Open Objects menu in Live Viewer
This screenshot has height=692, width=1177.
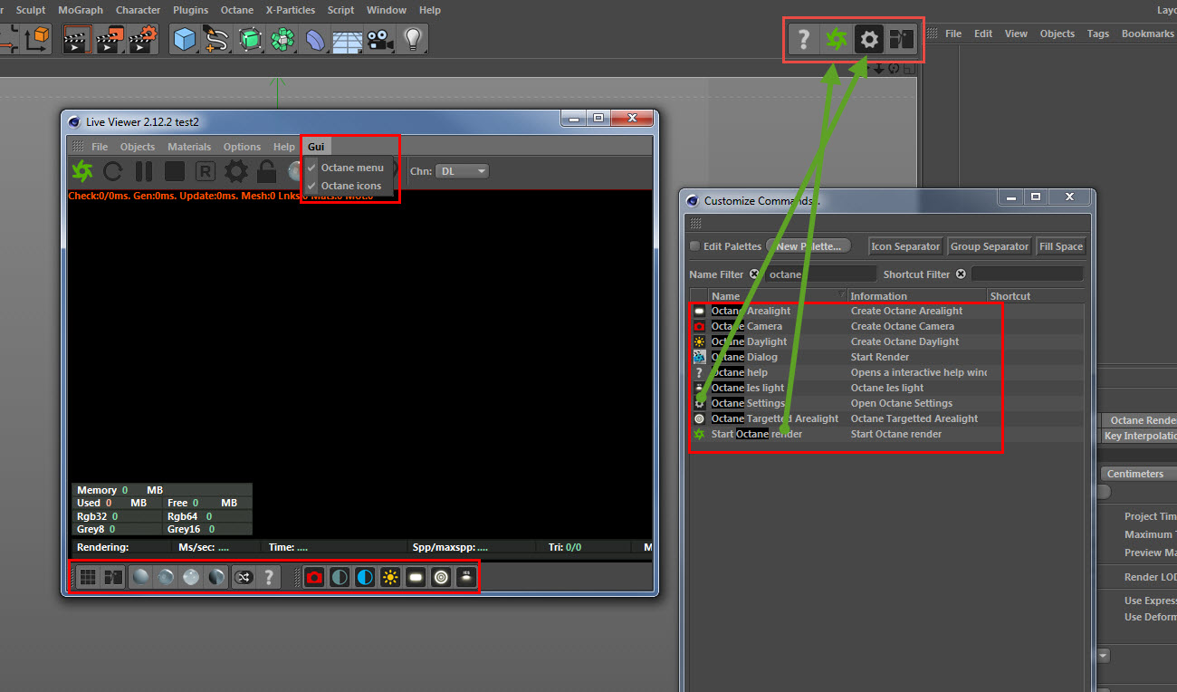point(138,147)
